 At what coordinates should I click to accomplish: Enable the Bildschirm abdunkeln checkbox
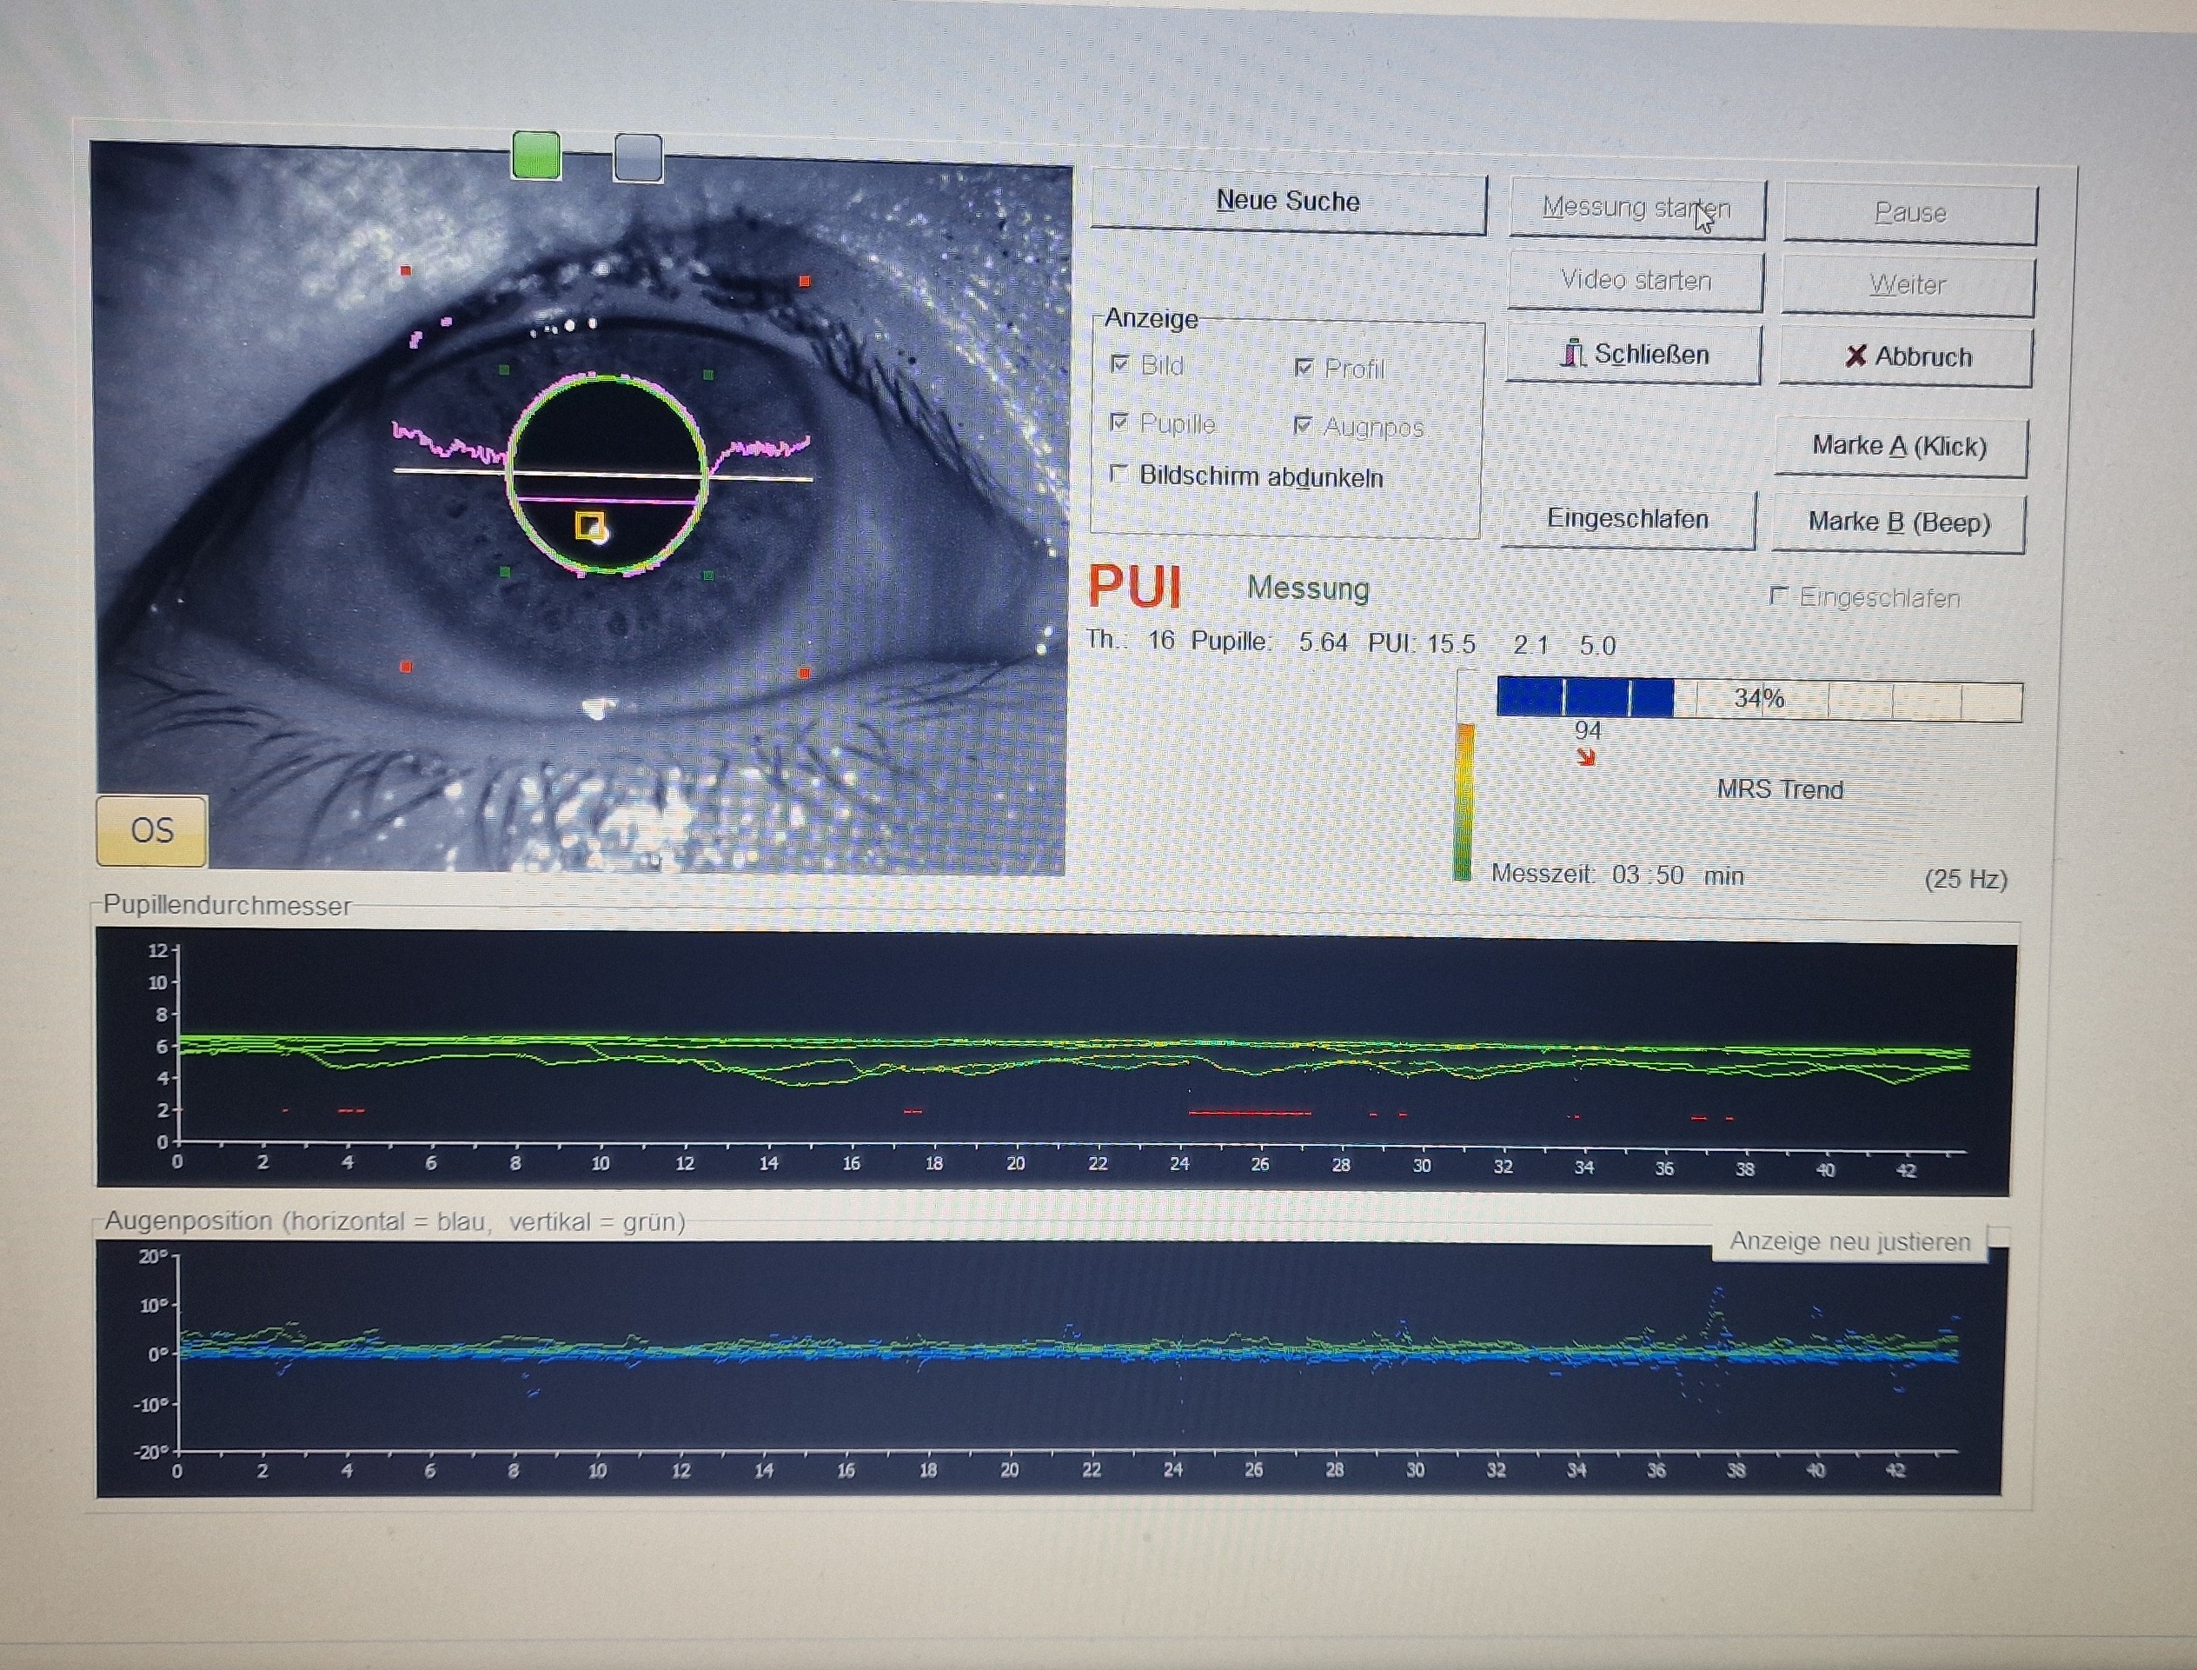click(1118, 474)
